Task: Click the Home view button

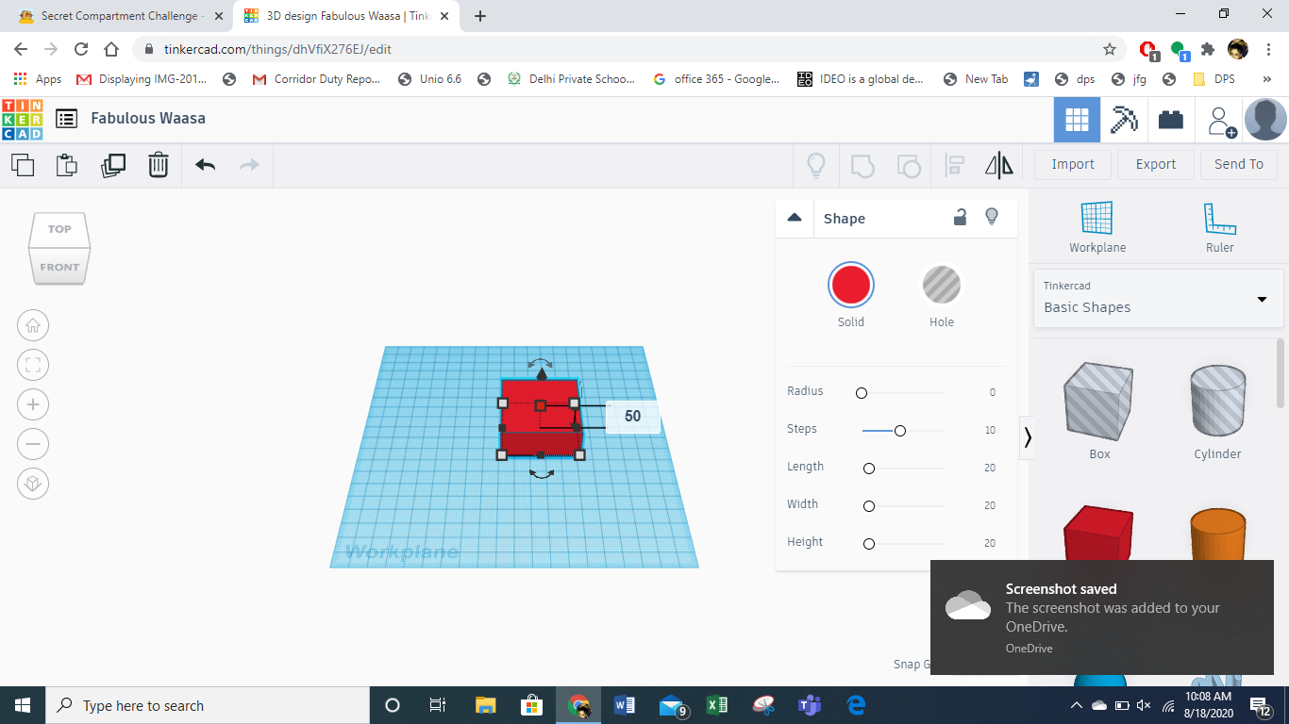Action: coord(33,325)
